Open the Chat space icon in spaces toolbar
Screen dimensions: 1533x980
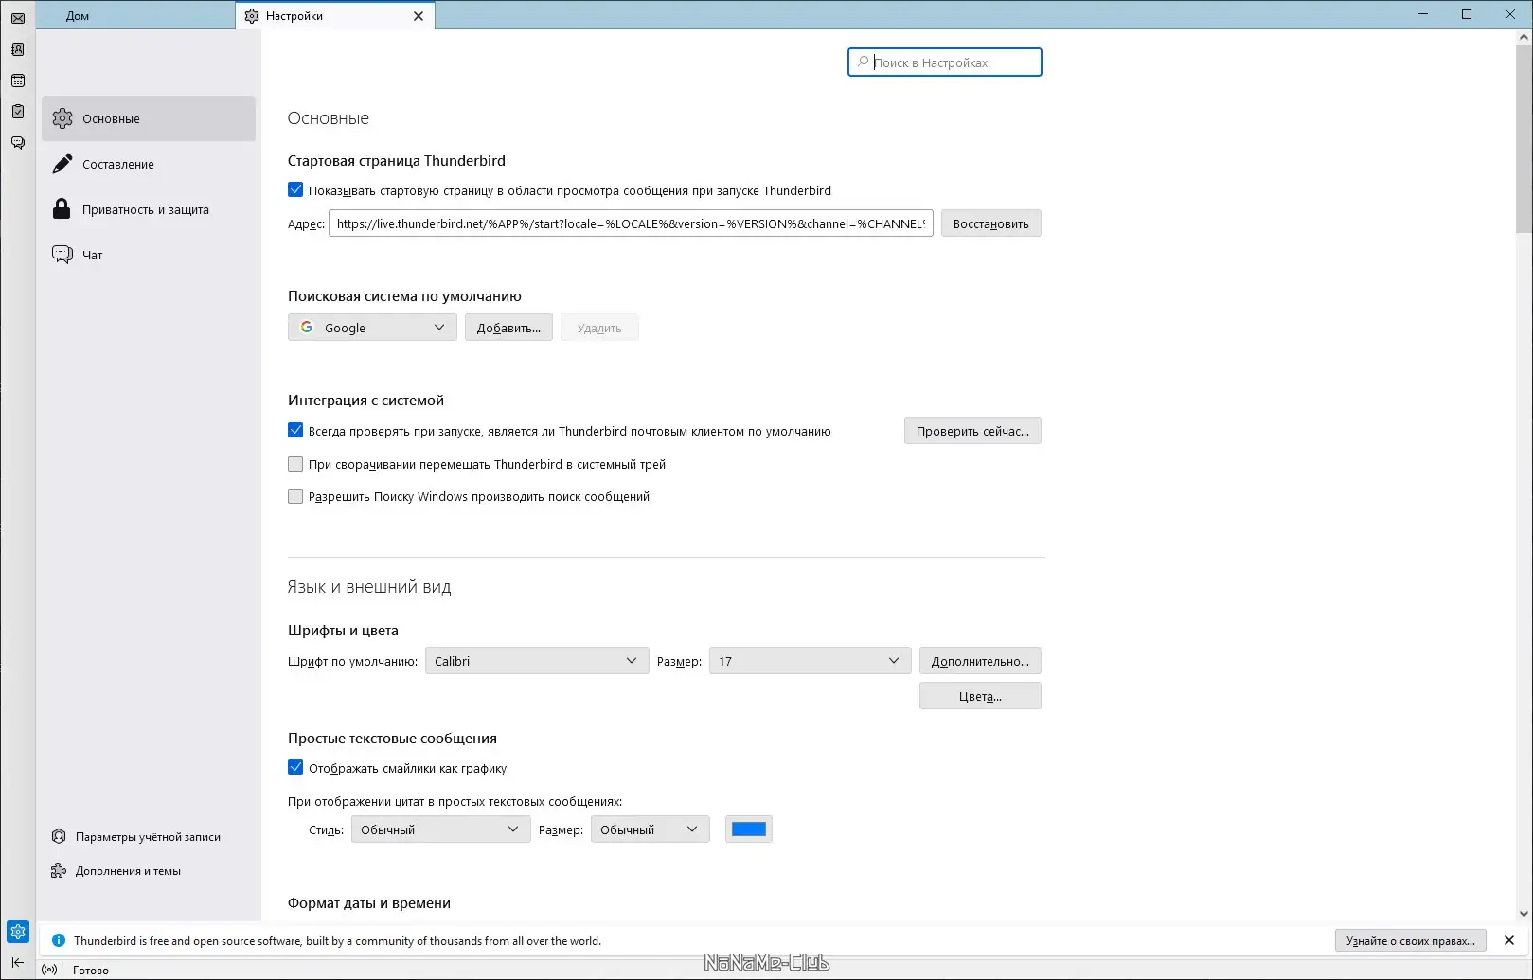point(18,143)
